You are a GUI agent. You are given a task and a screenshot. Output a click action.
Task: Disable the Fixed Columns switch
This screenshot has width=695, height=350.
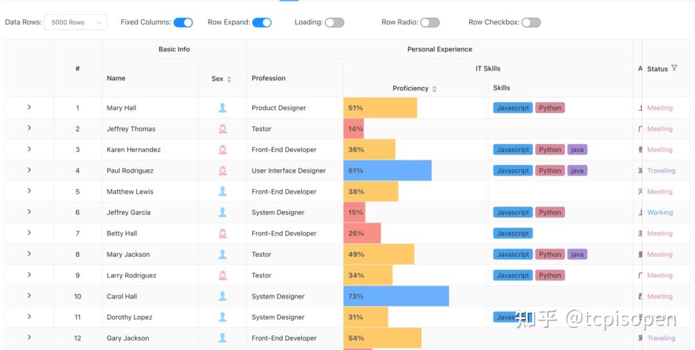click(183, 23)
